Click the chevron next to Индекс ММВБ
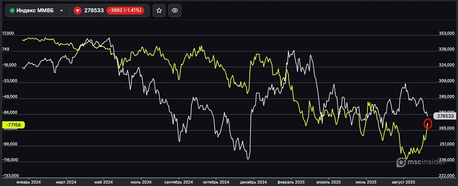 61,11
